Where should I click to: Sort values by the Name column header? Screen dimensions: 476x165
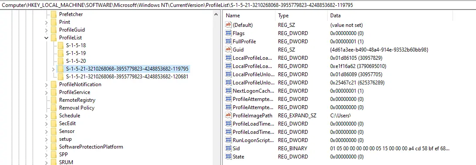(x=249, y=16)
